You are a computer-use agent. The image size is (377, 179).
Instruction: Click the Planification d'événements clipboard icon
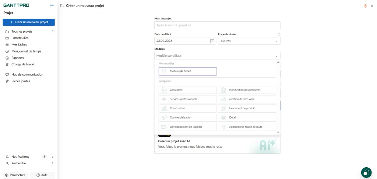[223, 90]
